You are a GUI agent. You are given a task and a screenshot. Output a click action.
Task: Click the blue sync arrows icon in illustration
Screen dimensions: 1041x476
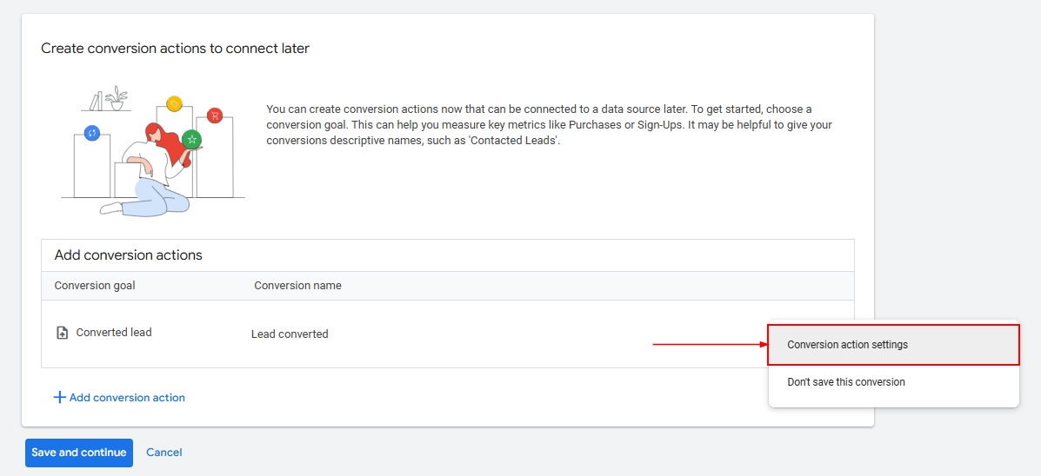pos(92,133)
